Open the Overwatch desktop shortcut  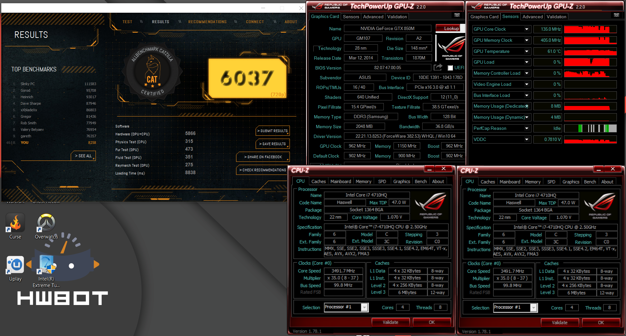(x=46, y=226)
